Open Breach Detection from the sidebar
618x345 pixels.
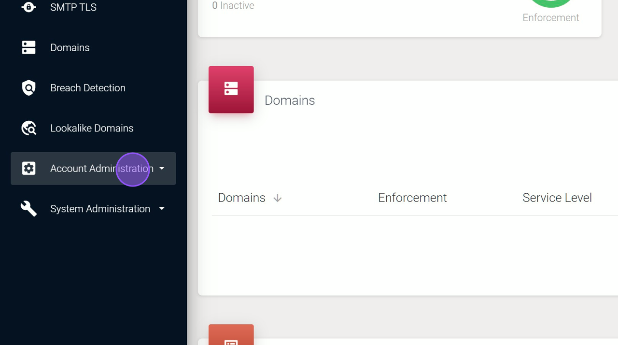pyautogui.click(x=87, y=87)
